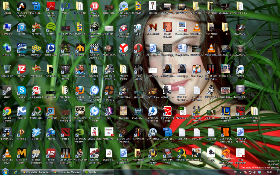Select the Windows Loader folder

coord(255,112)
